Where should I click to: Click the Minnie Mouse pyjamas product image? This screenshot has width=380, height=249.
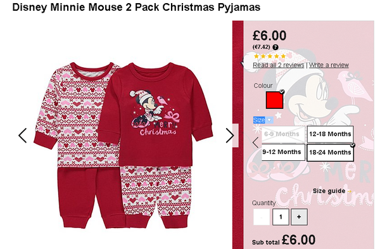click(x=123, y=145)
